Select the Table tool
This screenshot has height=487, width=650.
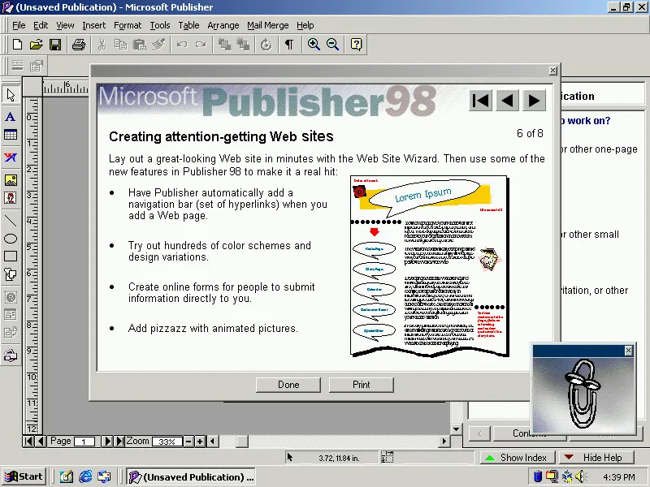click(11, 136)
